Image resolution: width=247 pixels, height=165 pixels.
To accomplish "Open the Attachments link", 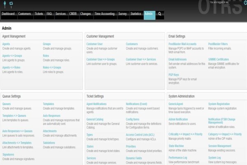I will tap(50, 131).
